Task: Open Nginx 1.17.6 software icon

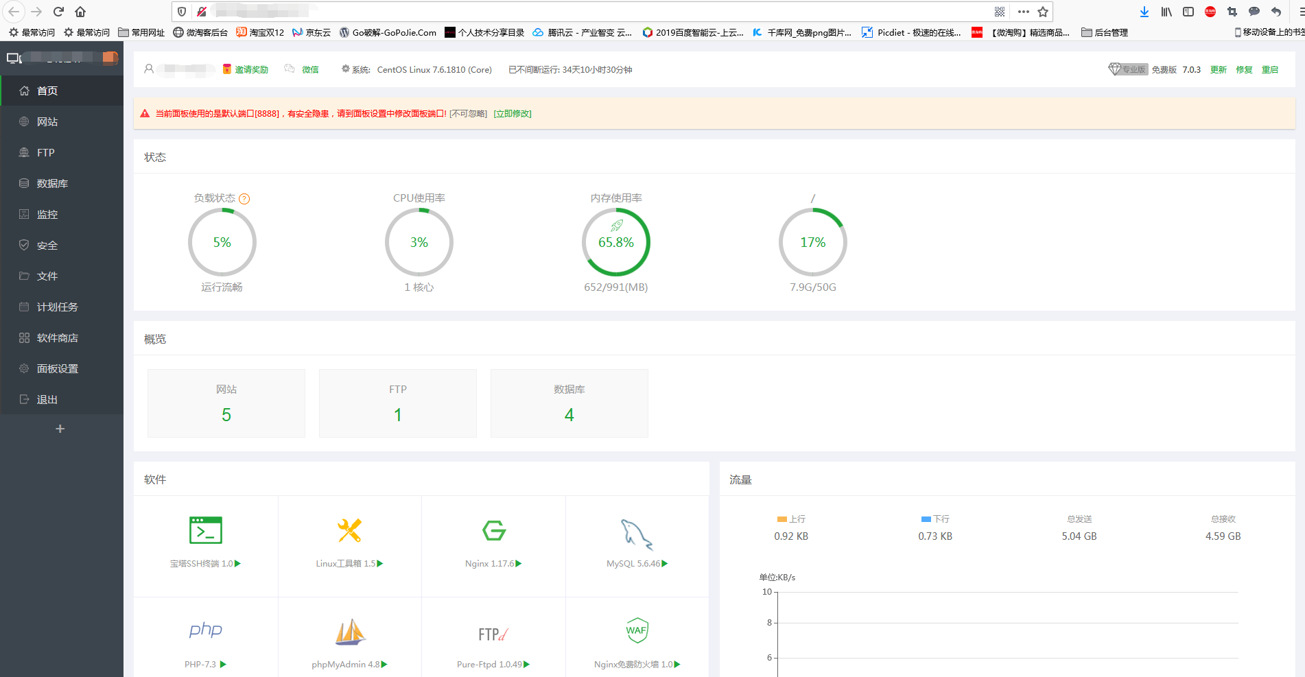Action: click(494, 530)
